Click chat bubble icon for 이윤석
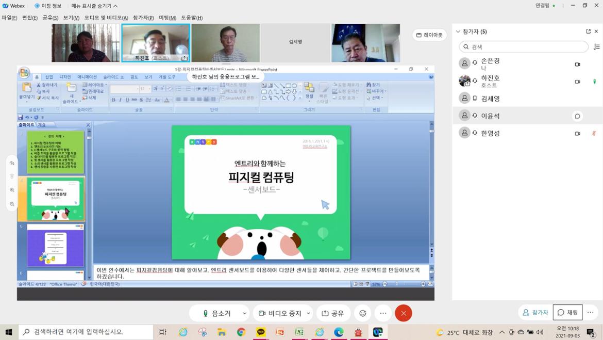Screen dimensions: 603x340 pos(577,116)
